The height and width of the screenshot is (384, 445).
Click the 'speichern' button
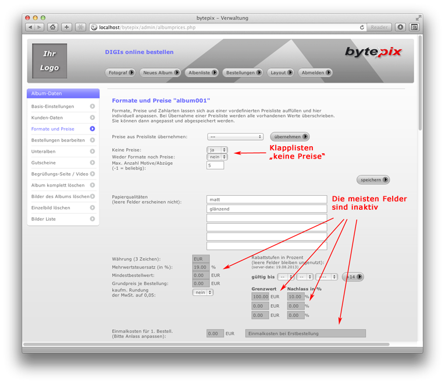click(373, 180)
